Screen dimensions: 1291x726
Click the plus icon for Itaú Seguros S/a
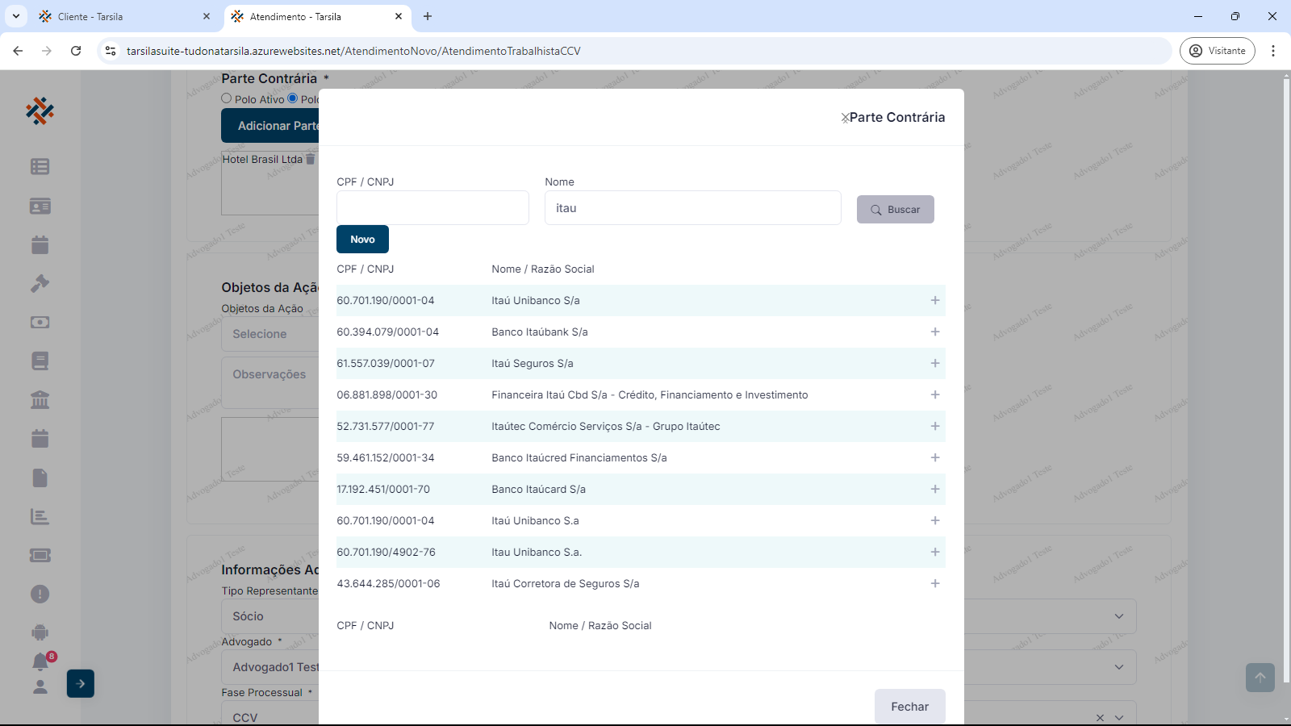pos(935,363)
